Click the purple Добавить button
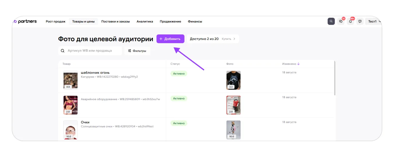 (x=170, y=39)
